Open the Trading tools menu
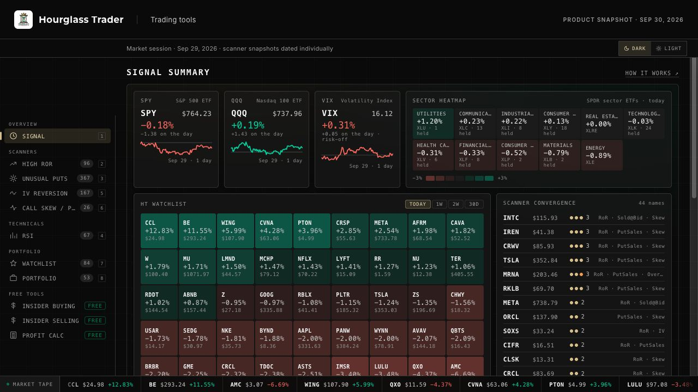The width and height of the screenshot is (698, 392). [x=173, y=20]
